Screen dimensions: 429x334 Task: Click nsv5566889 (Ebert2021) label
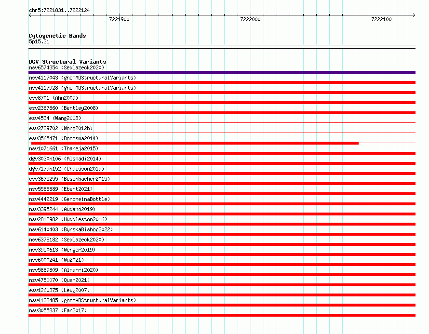coord(61,189)
